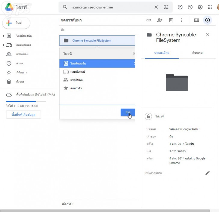Click the search magnifier icon
The width and height of the screenshot is (219, 212).
point(65,7)
